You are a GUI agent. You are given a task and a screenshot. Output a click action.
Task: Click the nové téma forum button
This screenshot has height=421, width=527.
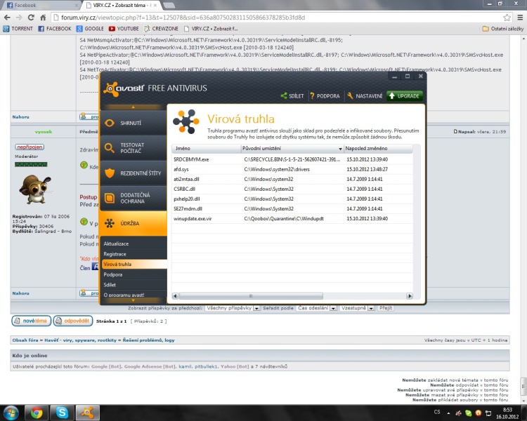coord(31,321)
